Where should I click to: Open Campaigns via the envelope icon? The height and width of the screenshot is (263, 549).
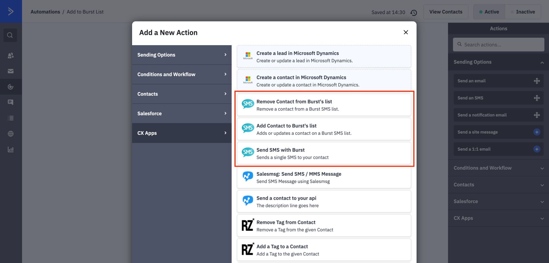click(x=11, y=71)
